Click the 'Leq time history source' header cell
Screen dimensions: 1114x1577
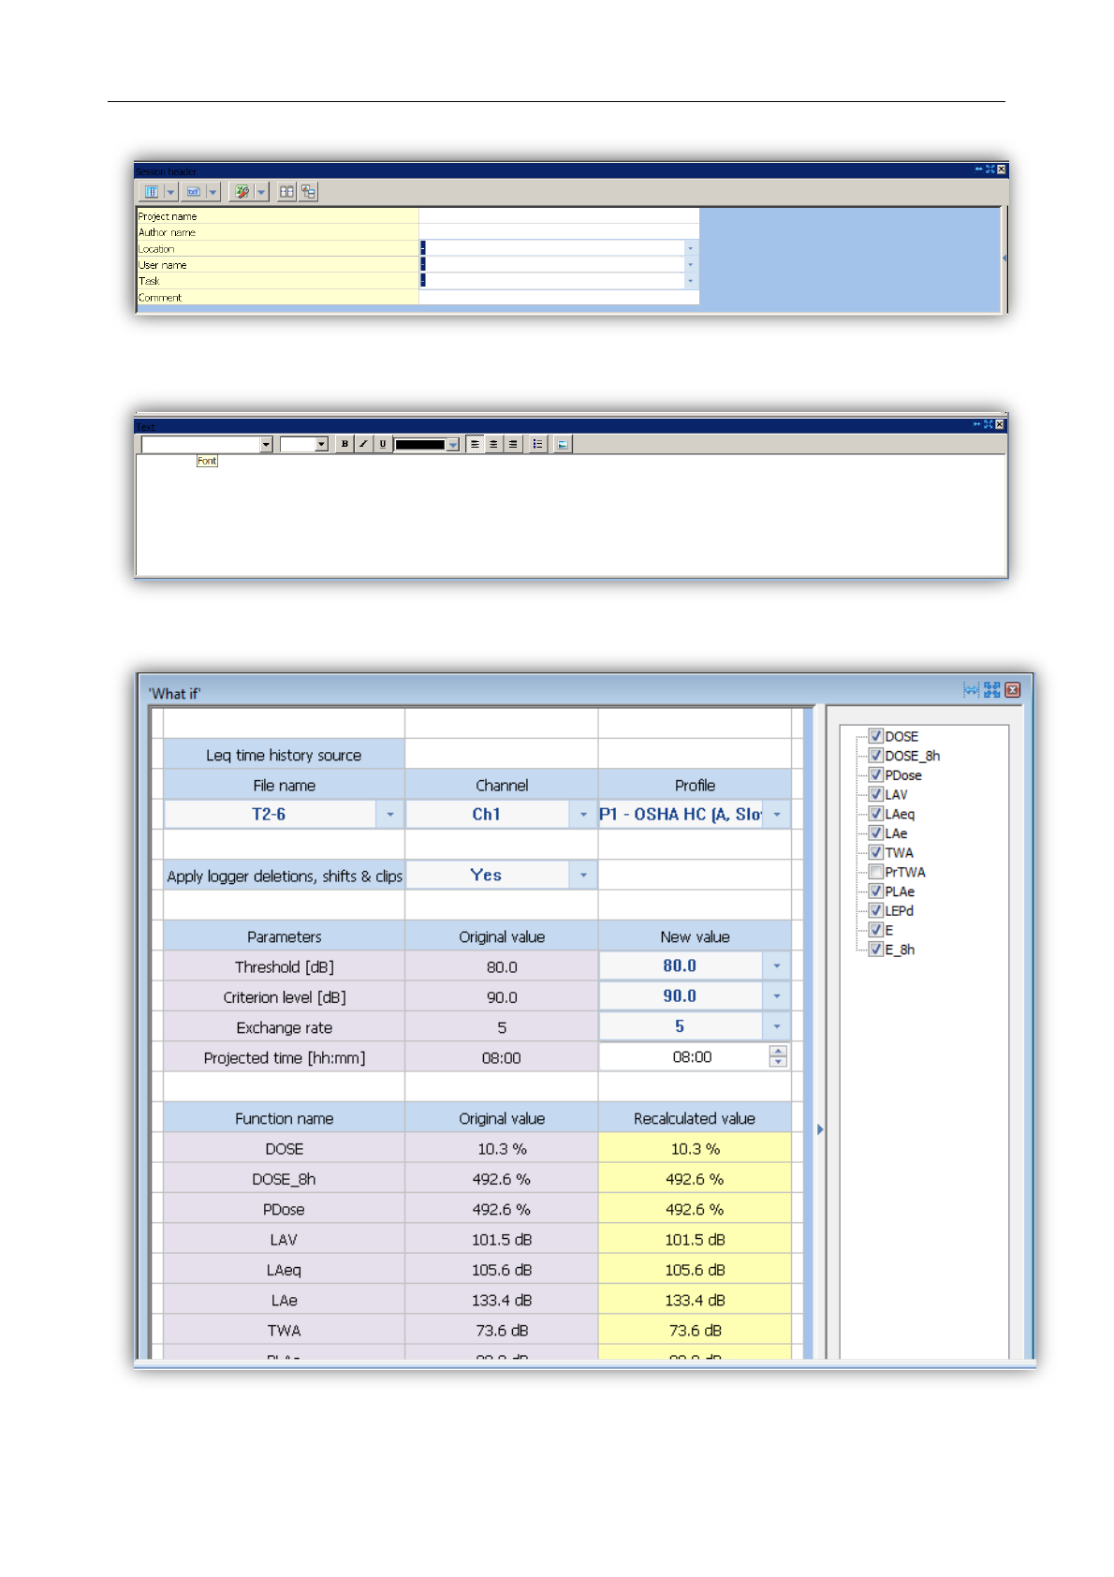[x=284, y=755]
